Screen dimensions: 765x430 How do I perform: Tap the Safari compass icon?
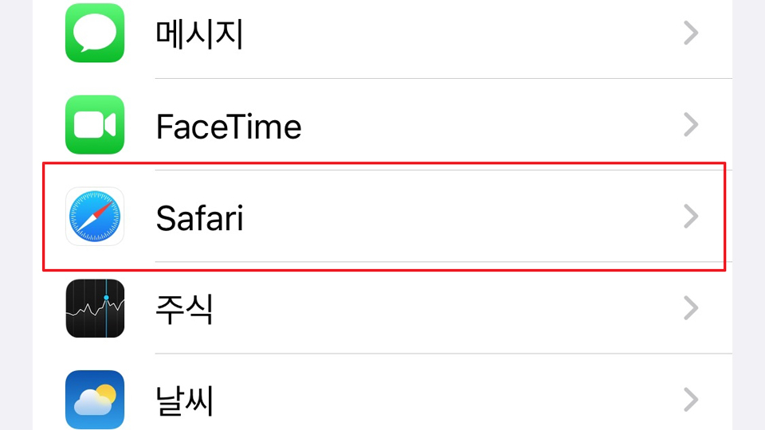click(x=95, y=217)
